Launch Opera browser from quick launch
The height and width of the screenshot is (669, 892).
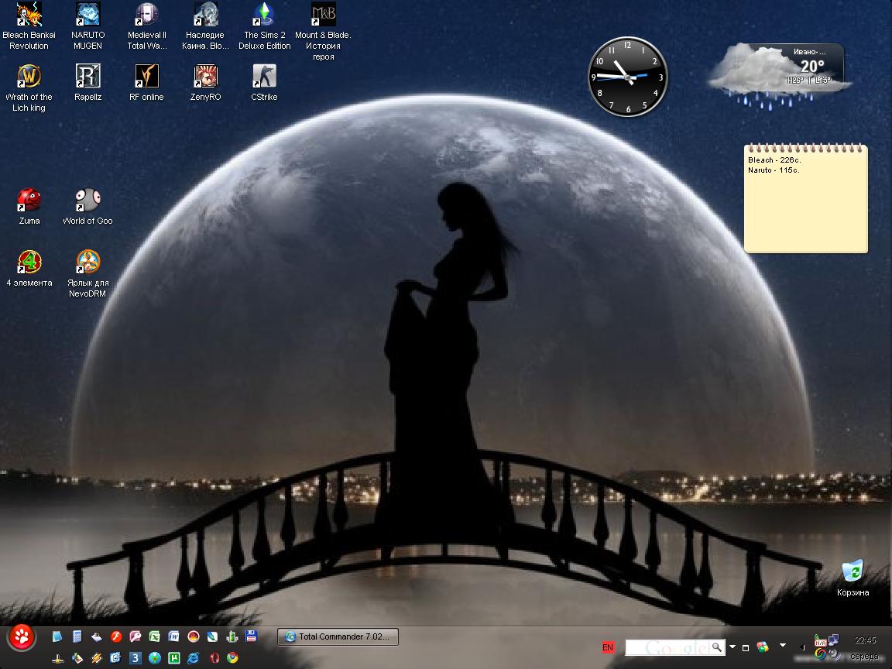point(213,658)
